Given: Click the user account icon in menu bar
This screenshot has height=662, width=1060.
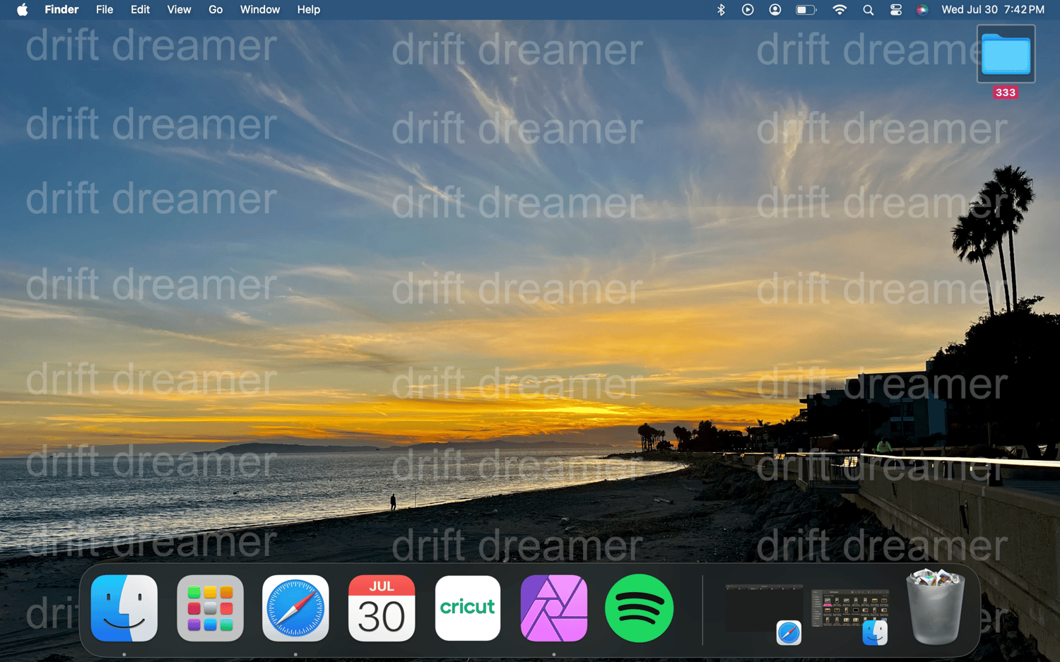Looking at the screenshot, I should [775, 10].
